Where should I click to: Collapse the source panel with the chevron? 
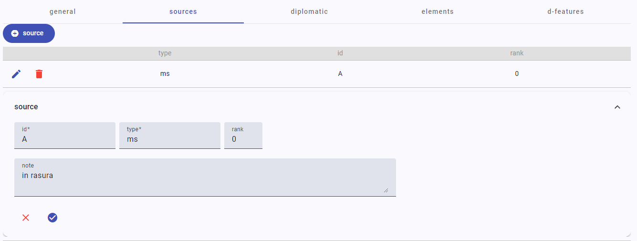pos(617,107)
